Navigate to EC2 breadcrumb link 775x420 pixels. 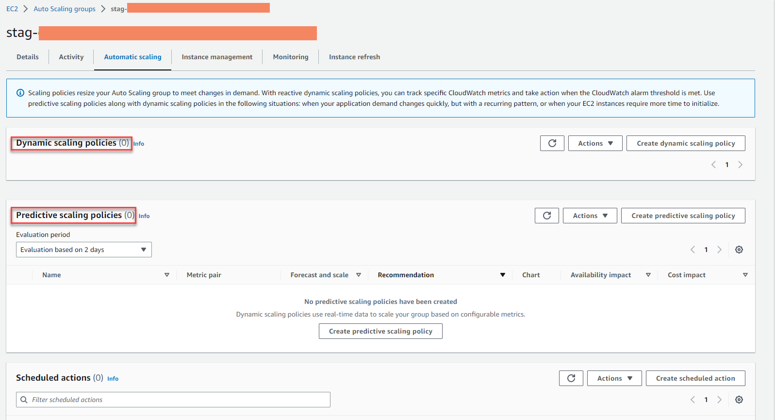click(x=12, y=9)
